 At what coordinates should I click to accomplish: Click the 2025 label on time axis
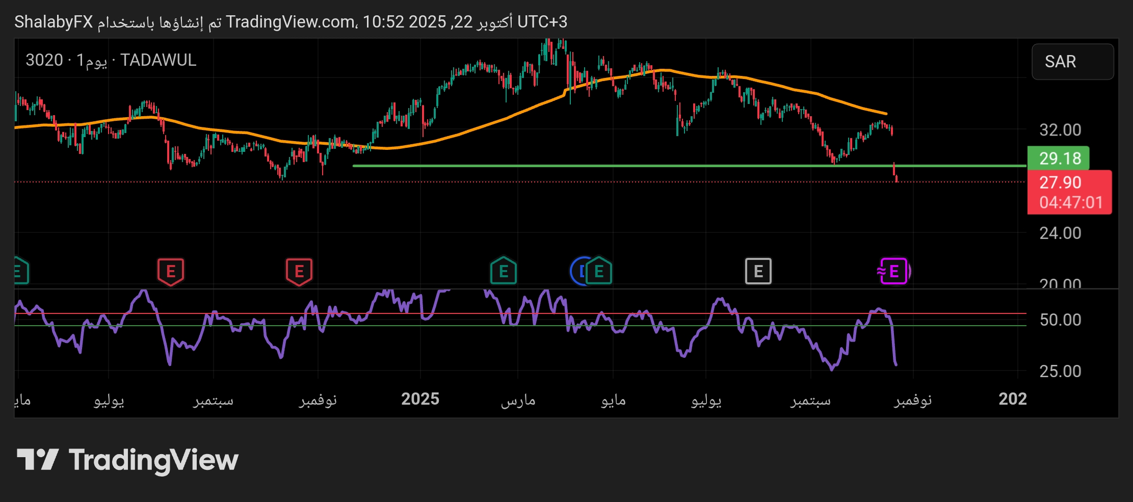[x=420, y=399]
